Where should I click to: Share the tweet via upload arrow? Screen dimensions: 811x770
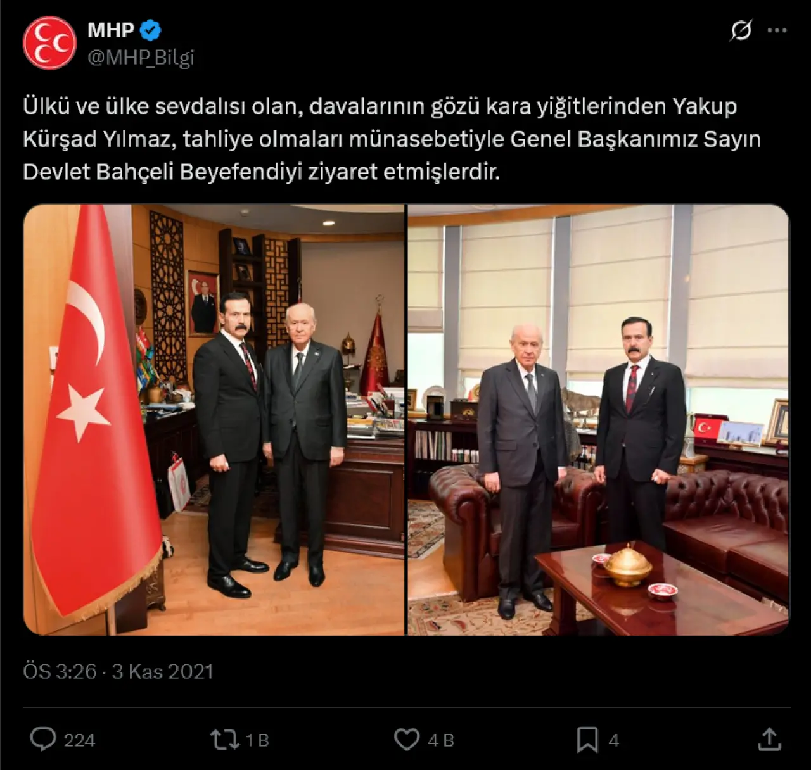(x=769, y=738)
